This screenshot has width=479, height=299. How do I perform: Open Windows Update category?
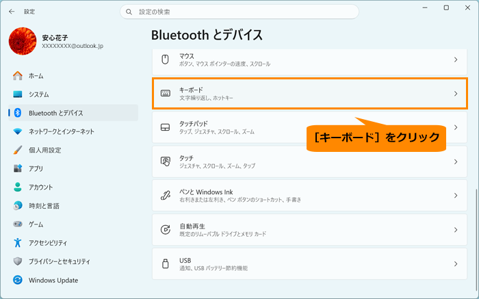[73, 280]
